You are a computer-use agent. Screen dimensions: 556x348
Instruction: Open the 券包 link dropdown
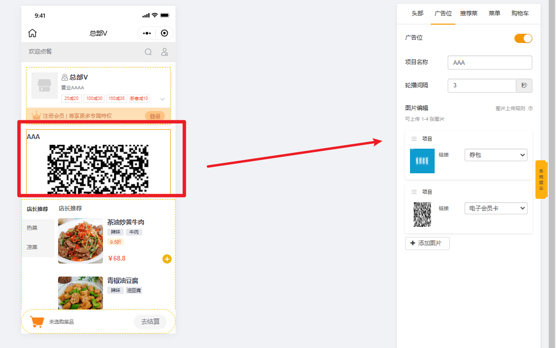pos(496,155)
